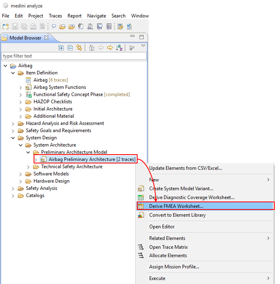The image size is (280, 284).
Task: Click the folder icon with number badge
Action: coord(72,27)
